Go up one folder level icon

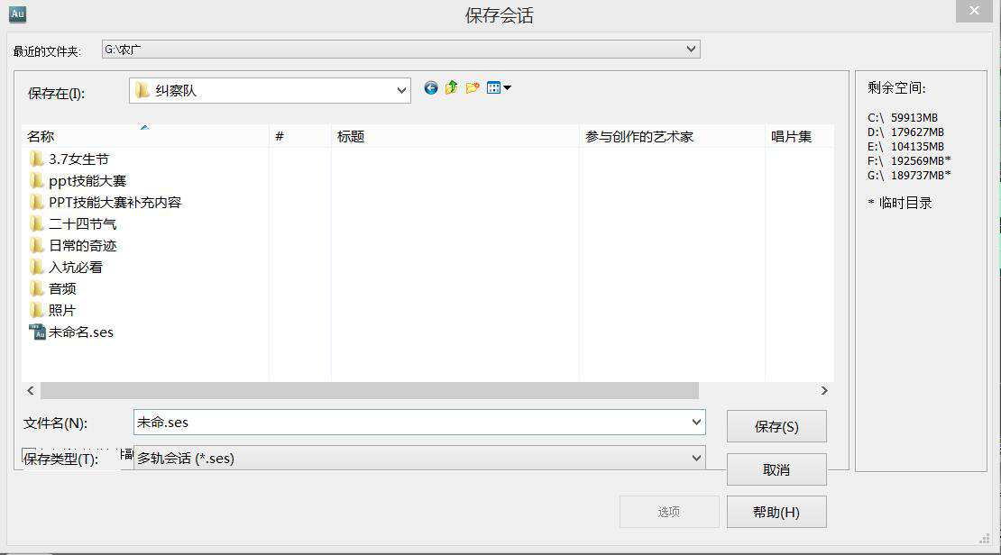[x=451, y=87]
